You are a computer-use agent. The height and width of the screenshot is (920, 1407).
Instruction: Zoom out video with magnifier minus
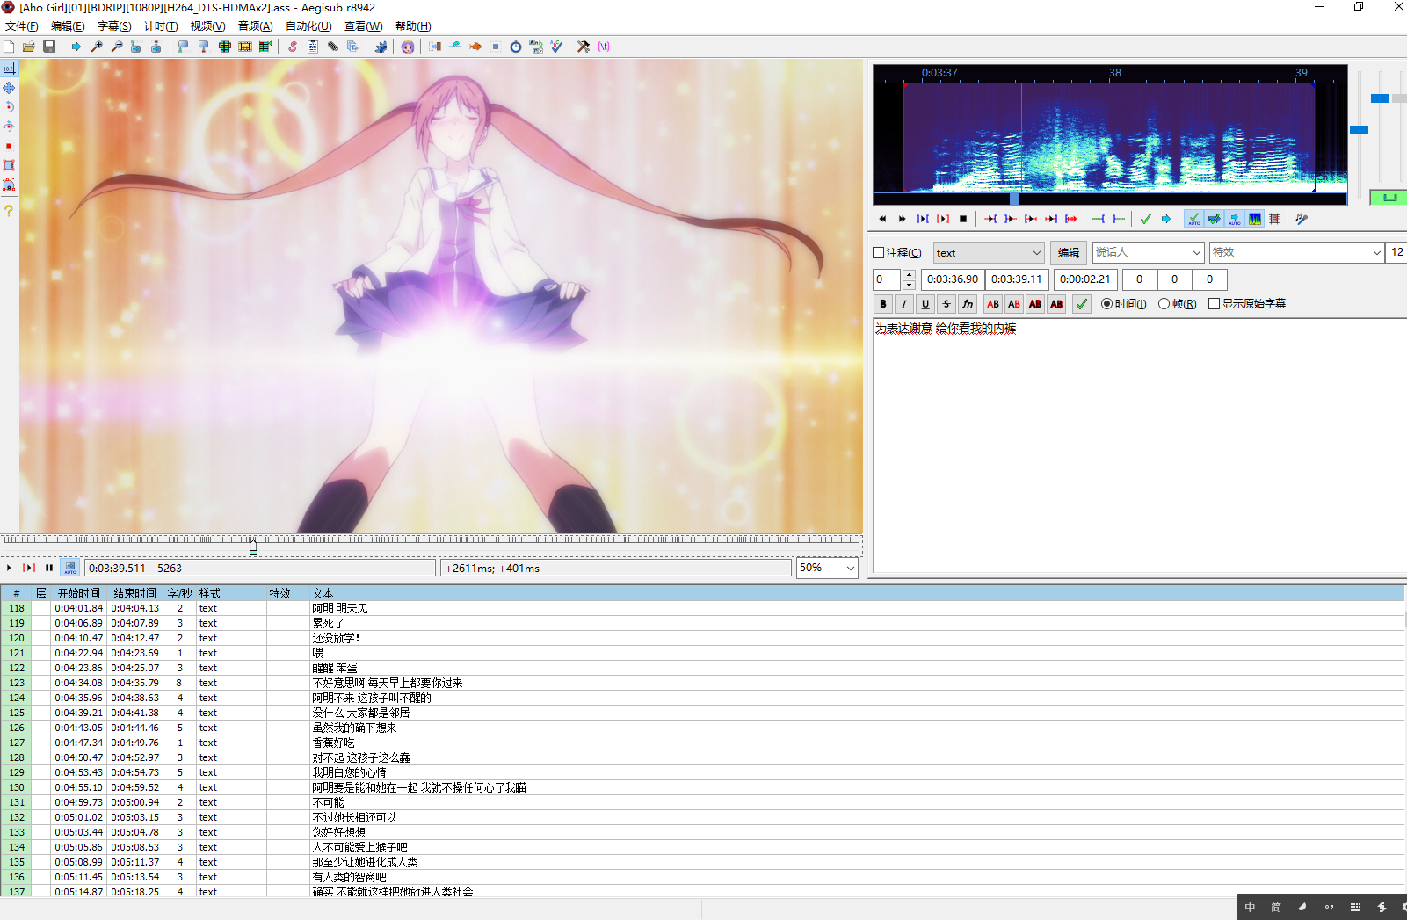tap(117, 47)
